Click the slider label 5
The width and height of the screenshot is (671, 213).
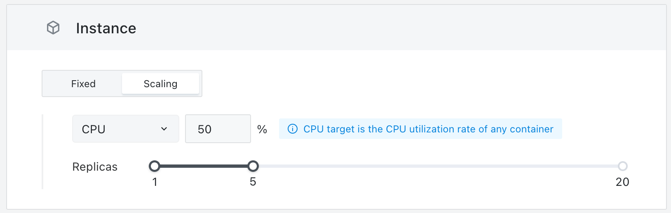tap(253, 182)
